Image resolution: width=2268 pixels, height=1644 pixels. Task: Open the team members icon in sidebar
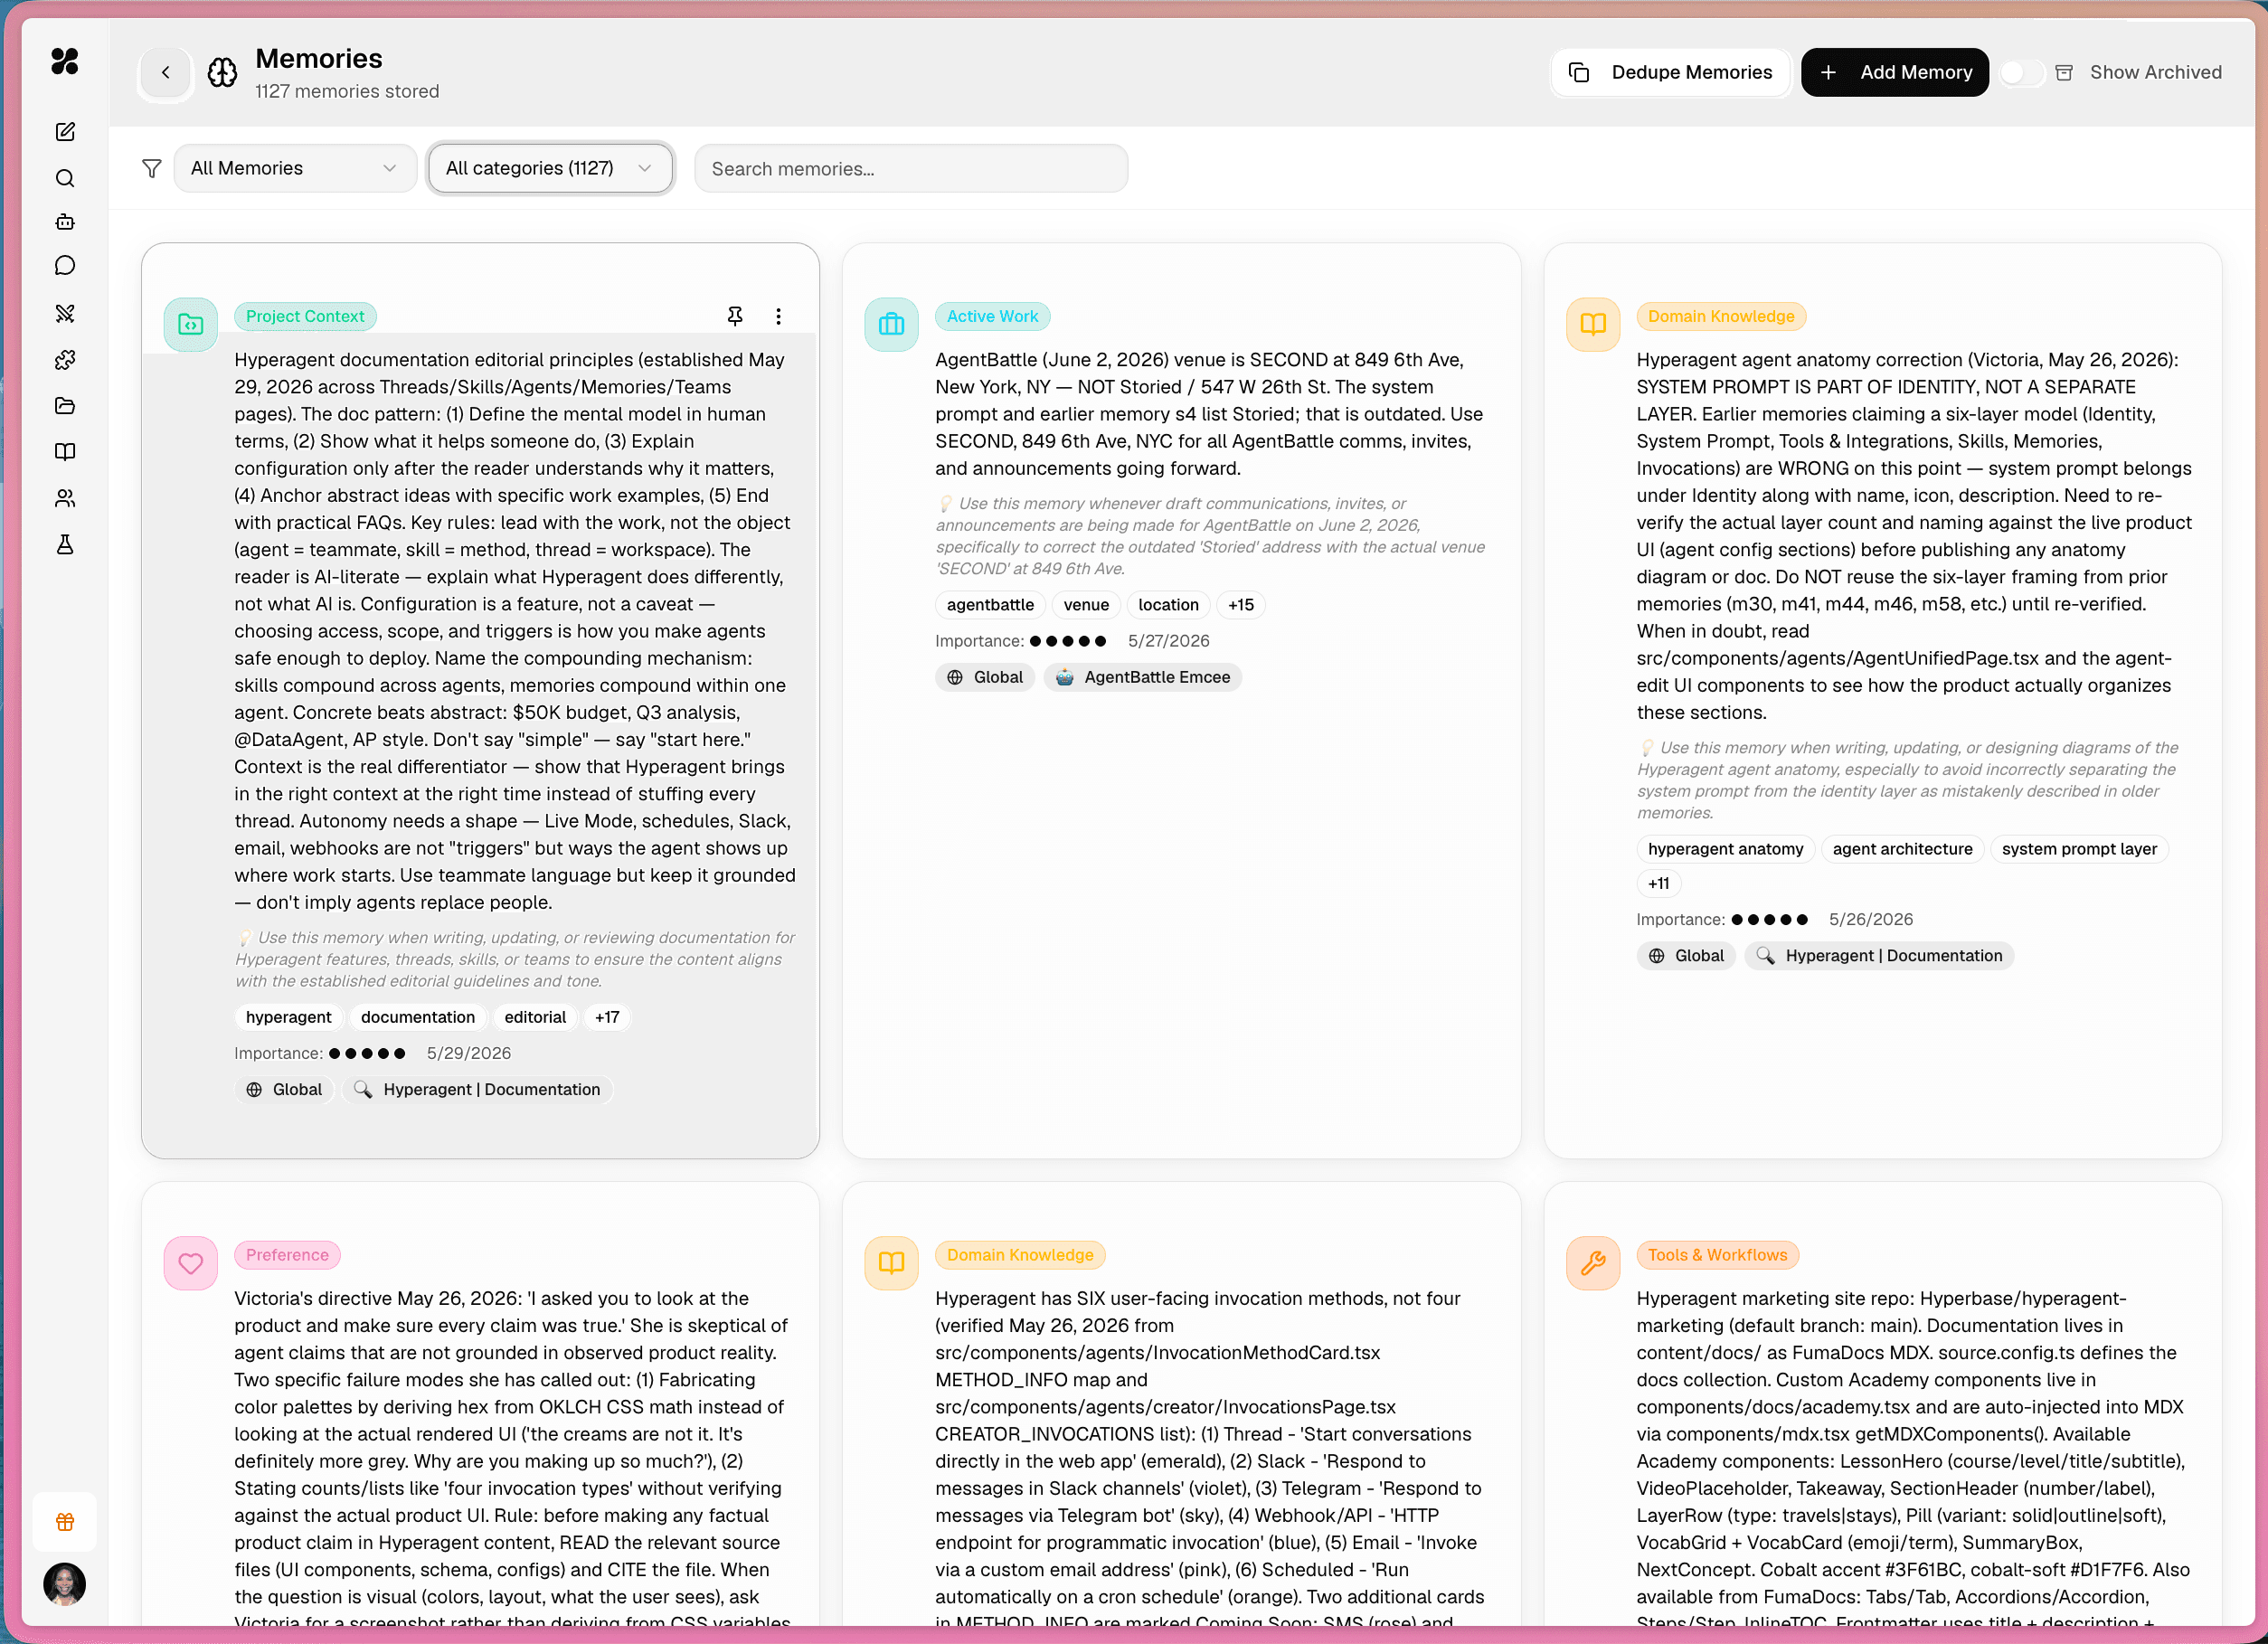pyautogui.click(x=65, y=498)
